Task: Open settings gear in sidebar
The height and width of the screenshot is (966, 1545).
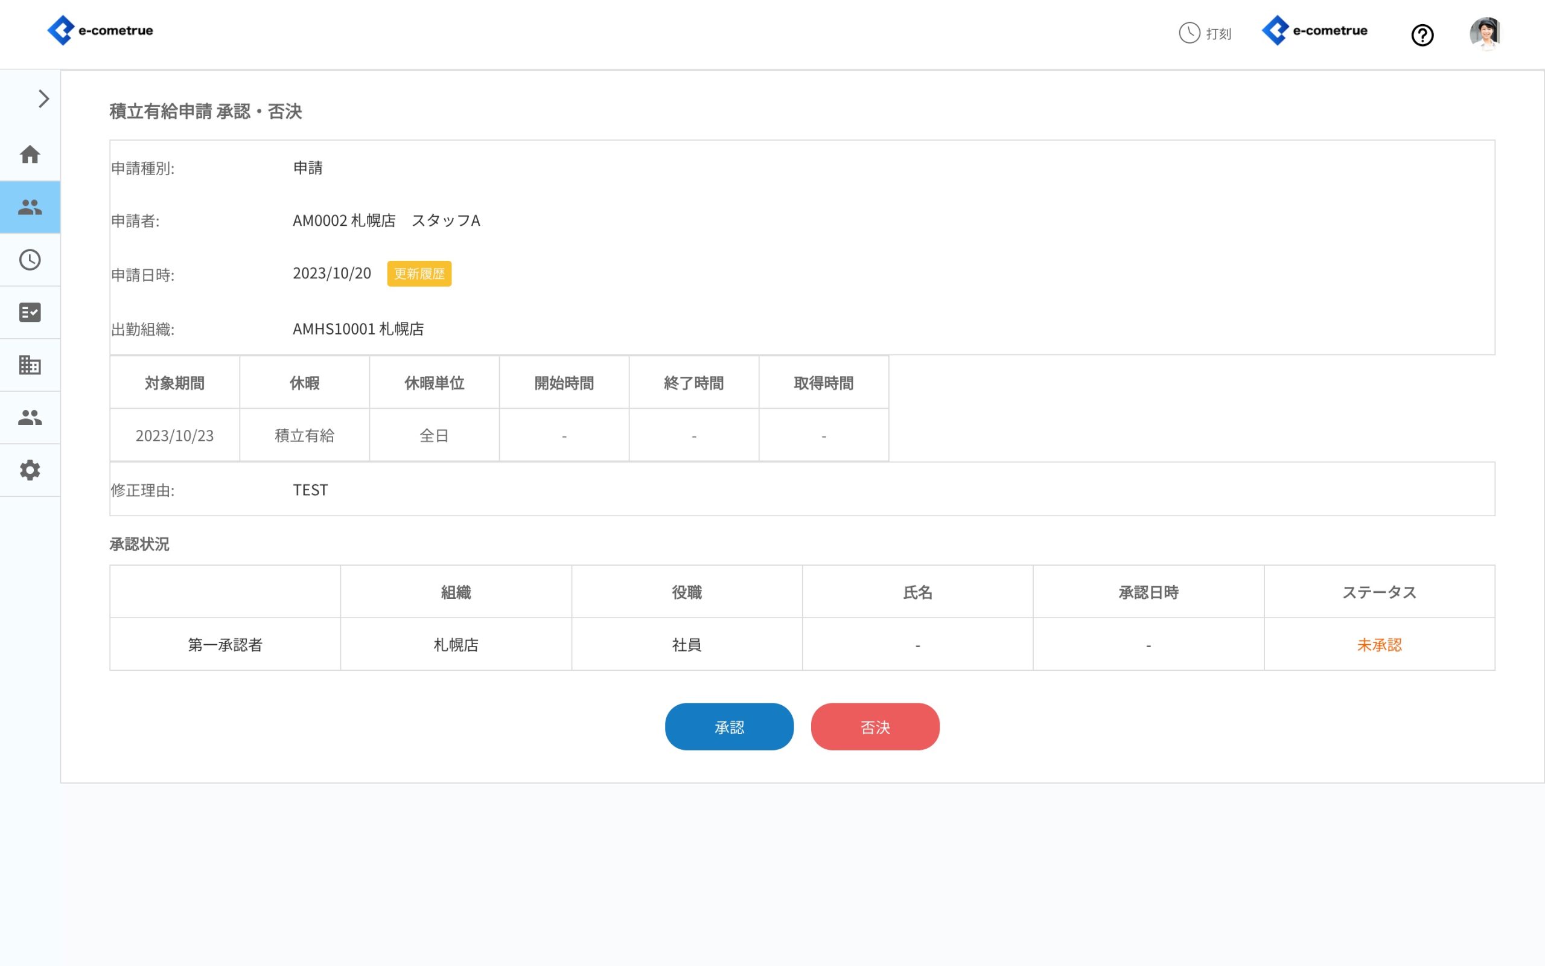Action: (30, 470)
